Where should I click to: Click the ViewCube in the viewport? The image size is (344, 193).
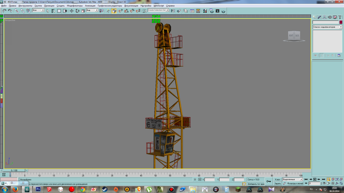tap(294, 35)
